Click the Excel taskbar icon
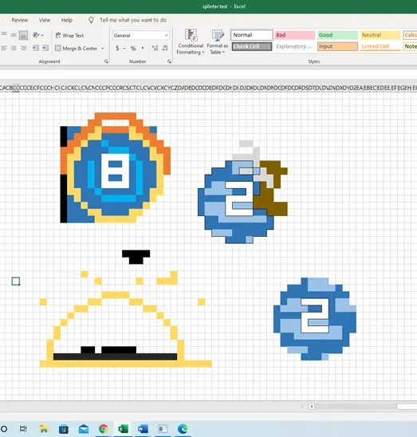417x437 pixels. [123, 429]
